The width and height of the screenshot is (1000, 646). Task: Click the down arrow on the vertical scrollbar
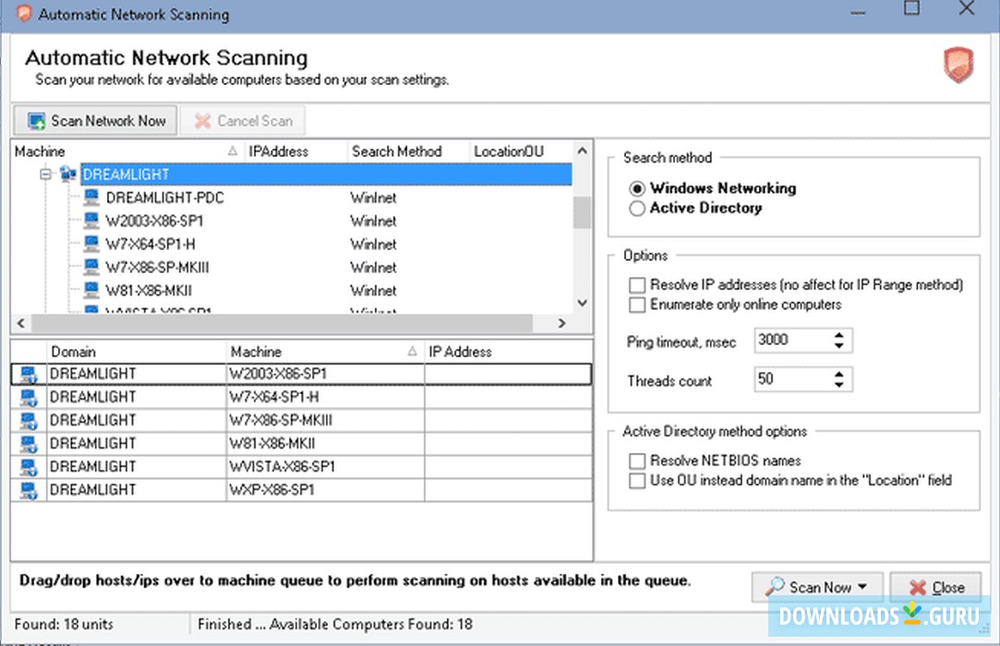click(x=582, y=302)
